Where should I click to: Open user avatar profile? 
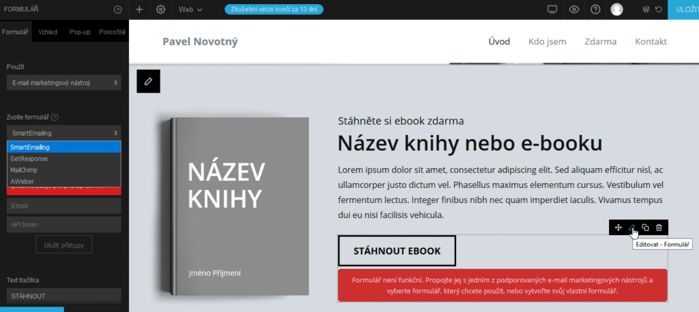pos(616,10)
